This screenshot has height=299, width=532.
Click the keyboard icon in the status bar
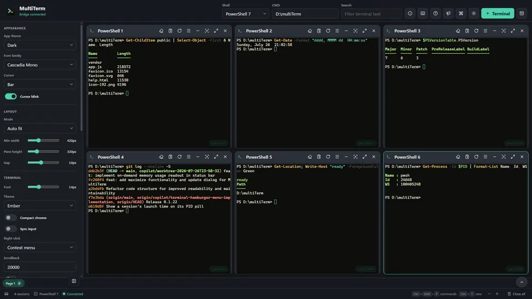pyautogui.click(x=7, y=294)
